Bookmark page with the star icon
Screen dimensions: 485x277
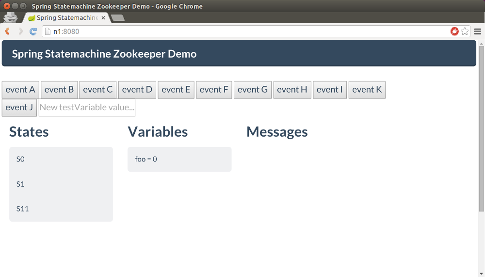click(x=465, y=31)
